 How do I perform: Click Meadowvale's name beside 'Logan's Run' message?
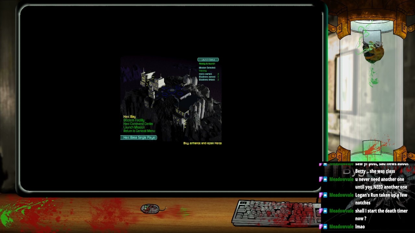click(x=341, y=195)
